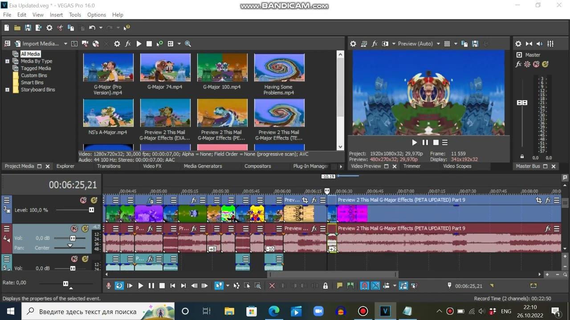Screen dimensions: 570x320
Task: Undo the last action
Action: (92, 28)
